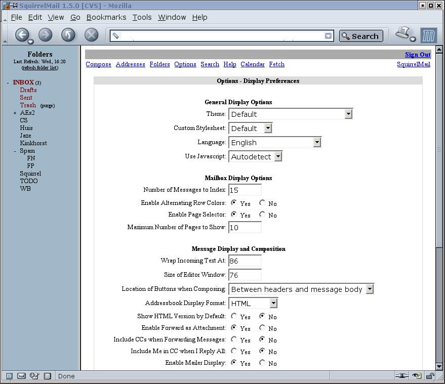Click the Mozilla throbber logo
445x384 pixels.
tap(428, 36)
